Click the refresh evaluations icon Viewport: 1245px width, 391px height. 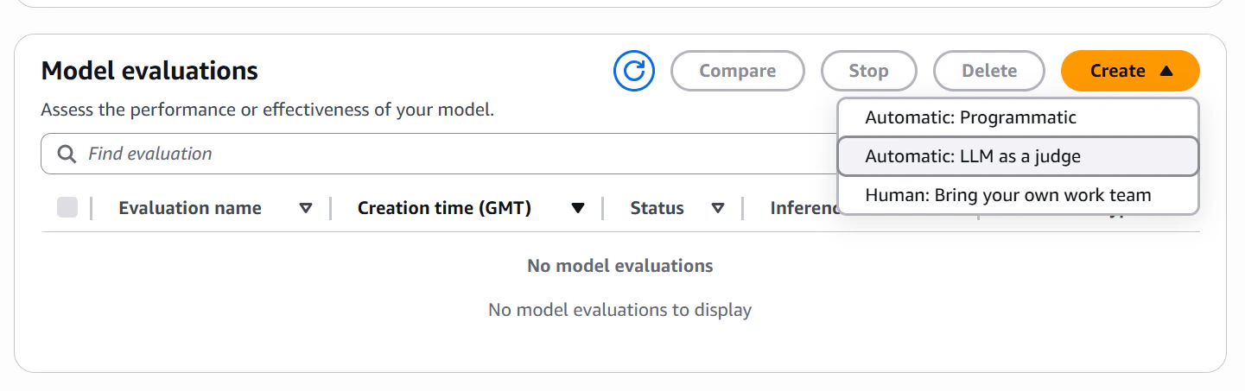634,71
